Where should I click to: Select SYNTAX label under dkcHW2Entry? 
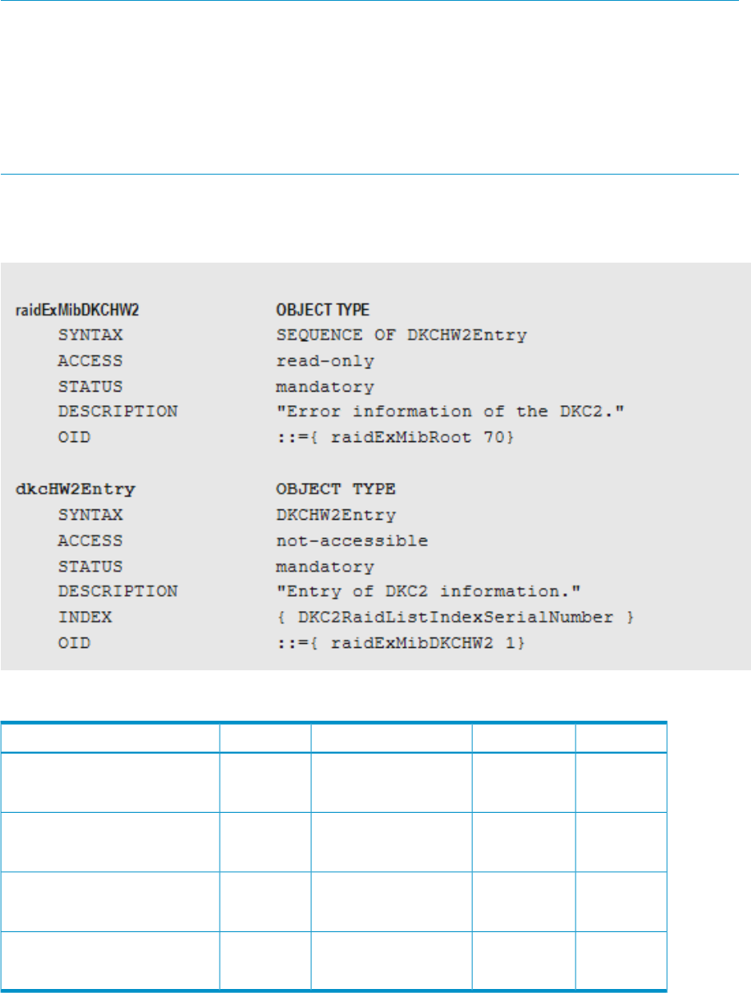pos(90,515)
